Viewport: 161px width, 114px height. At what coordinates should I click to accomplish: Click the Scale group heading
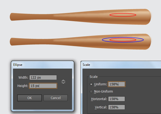coord(93,77)
